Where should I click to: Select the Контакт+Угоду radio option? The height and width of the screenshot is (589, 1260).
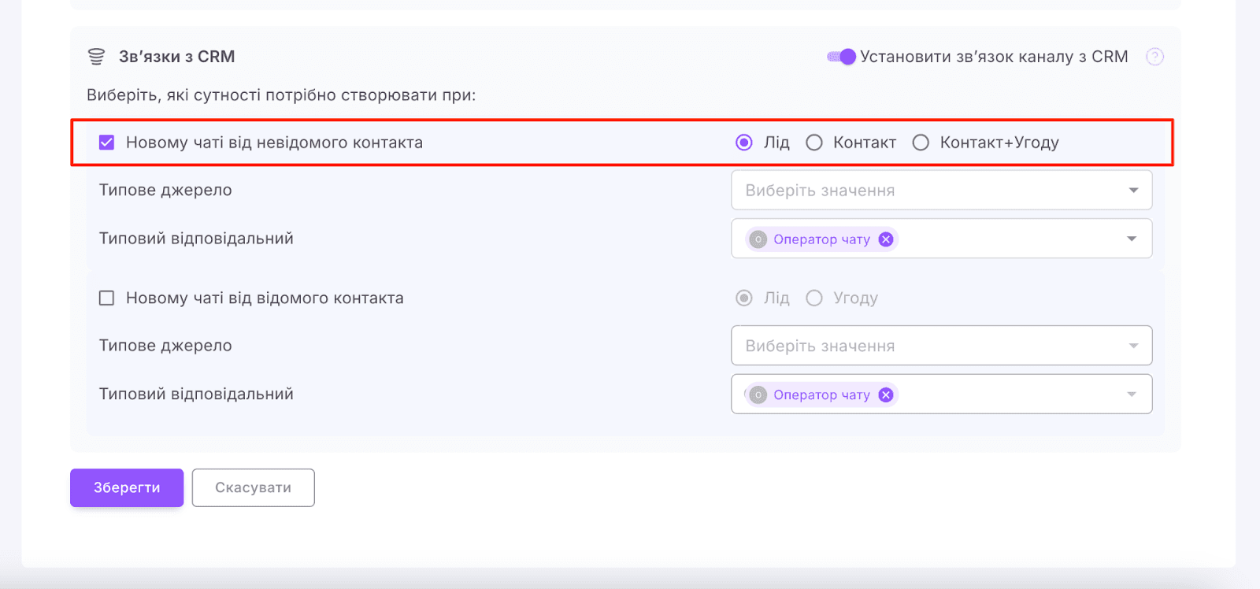921,143
